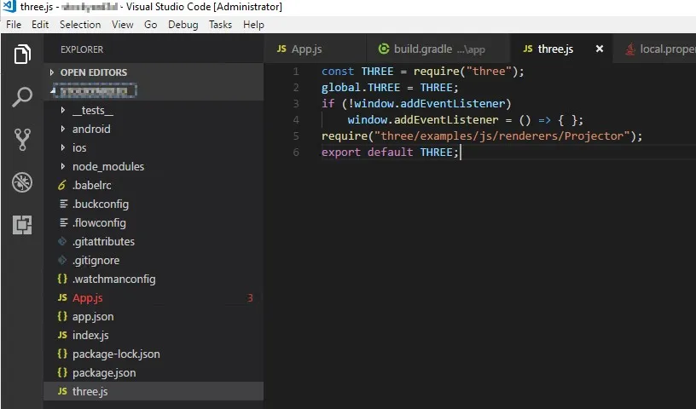The width and height of the screenshot is (696, 409).
Task: Open package-lock.json from the explorer
Action: tap(155, 354)
